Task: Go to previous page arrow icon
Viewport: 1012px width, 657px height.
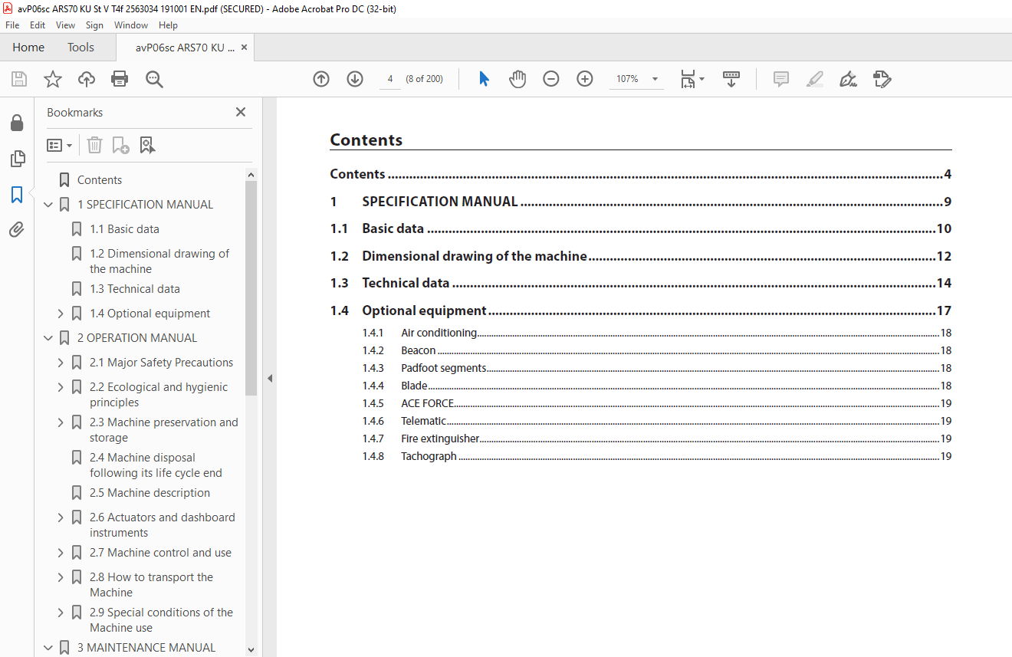Action: [321, 79]
